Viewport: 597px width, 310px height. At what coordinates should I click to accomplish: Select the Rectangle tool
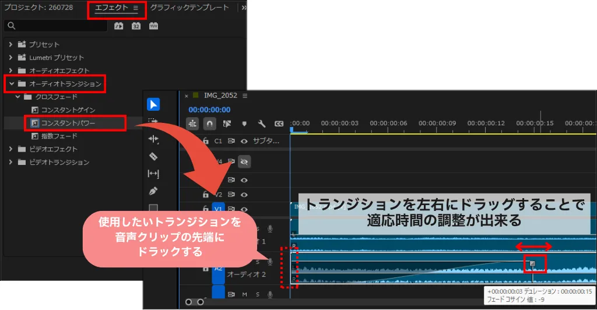153,207
